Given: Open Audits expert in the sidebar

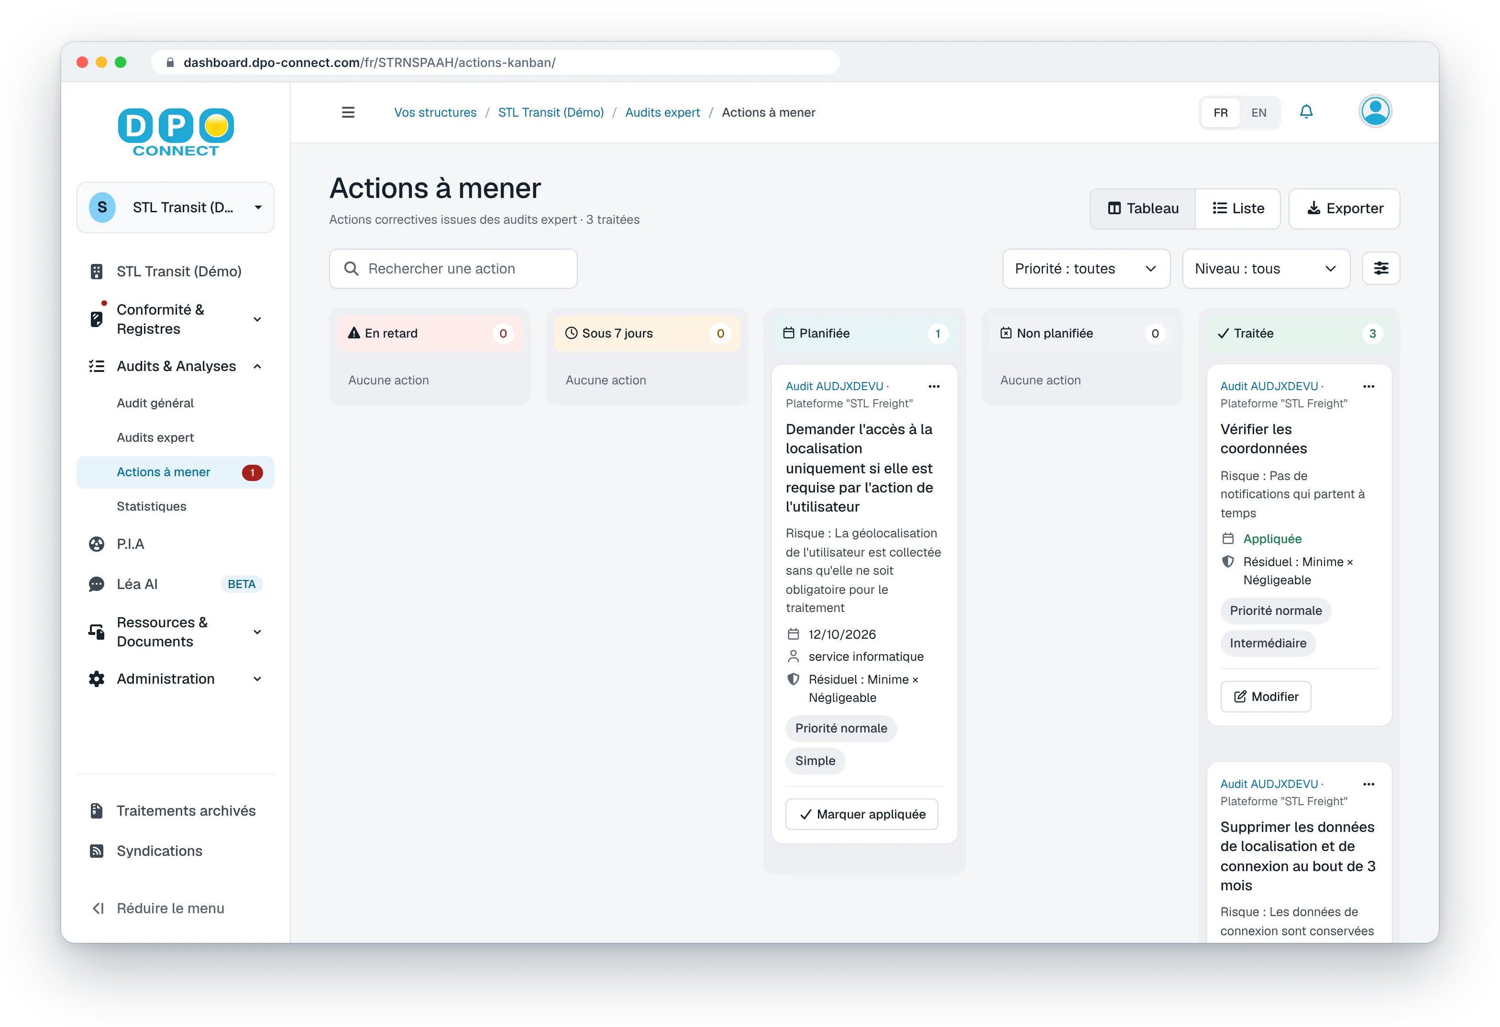Looking at the screenshot, I should pyautogui.click(x=155, y=437).
